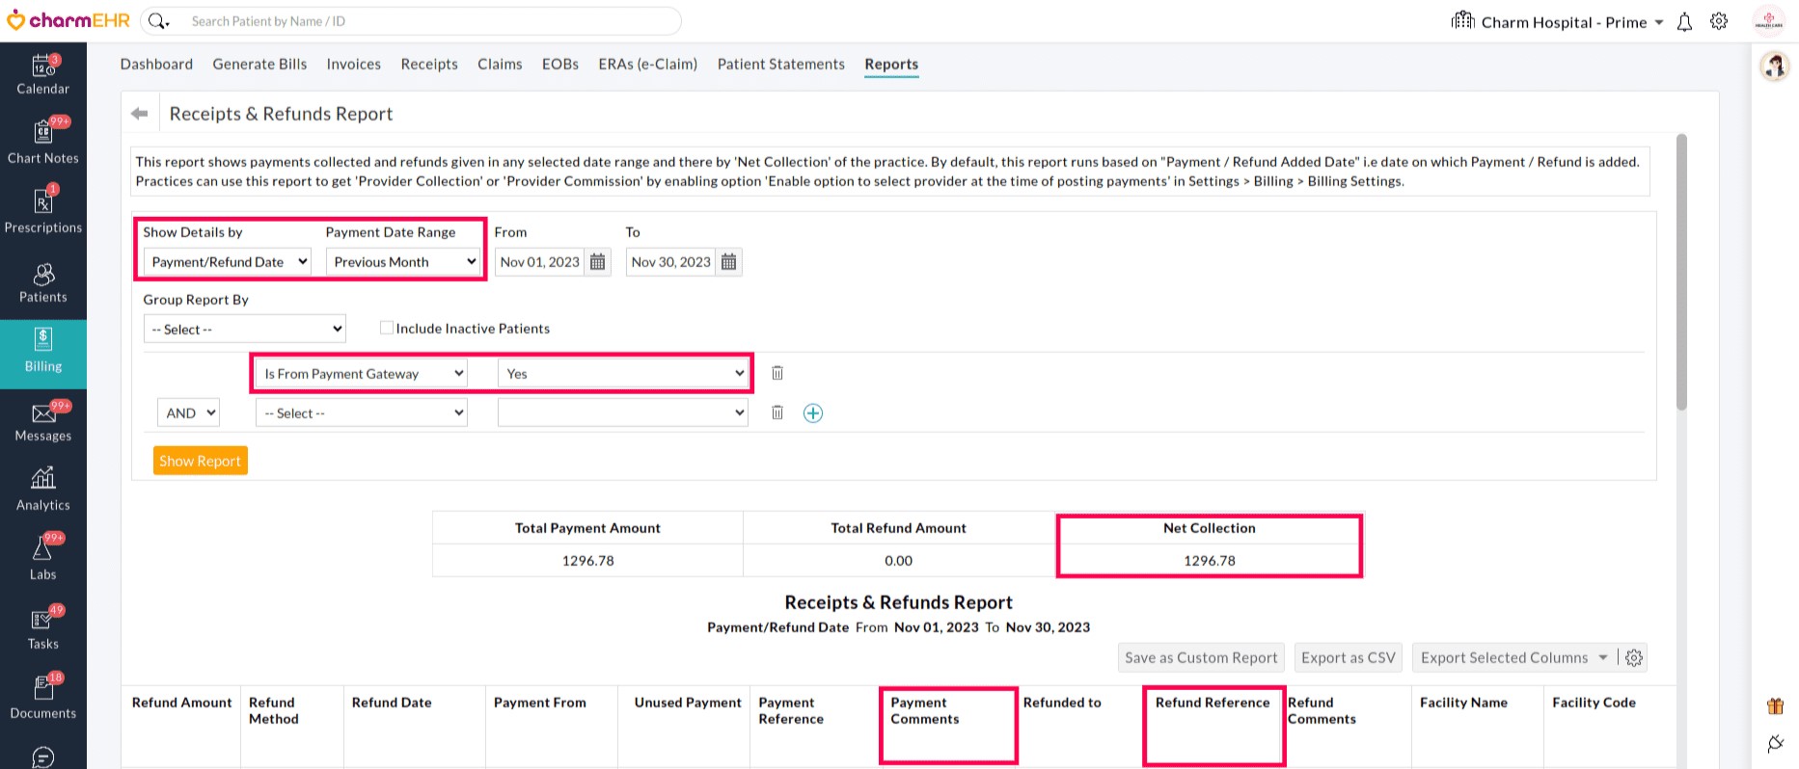
Task: Delete the Is From Payment Gateway filter row
Action: pos(777,373)
